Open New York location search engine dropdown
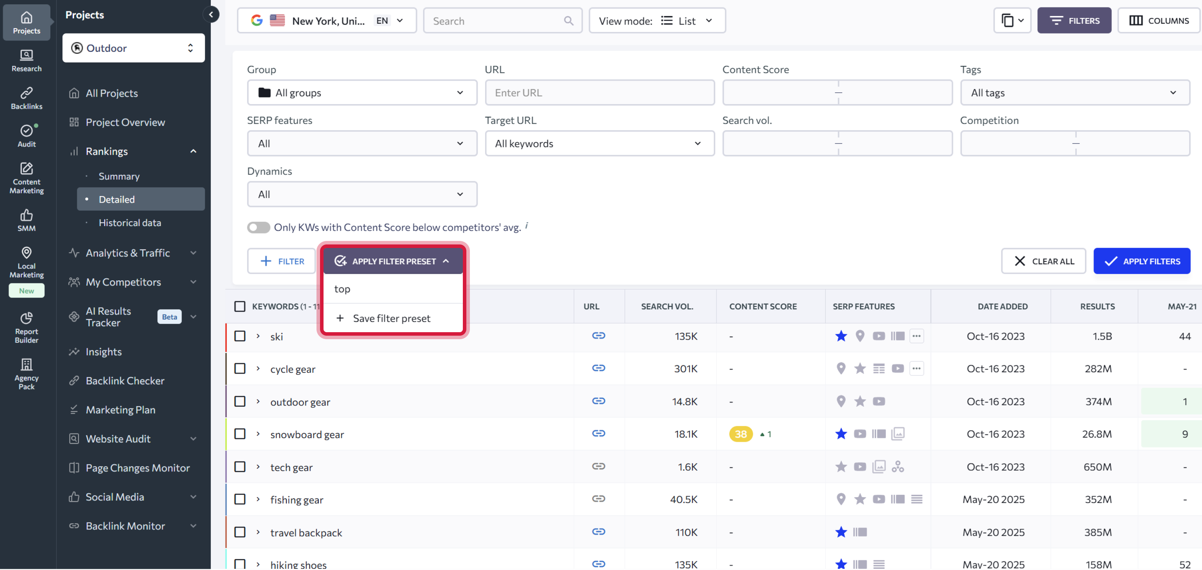1202x570 pixels. point(327,21)
